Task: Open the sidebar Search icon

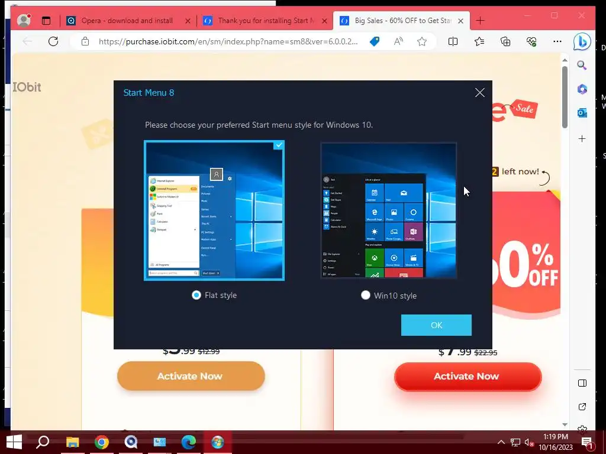Action: [x=582, y=65]
